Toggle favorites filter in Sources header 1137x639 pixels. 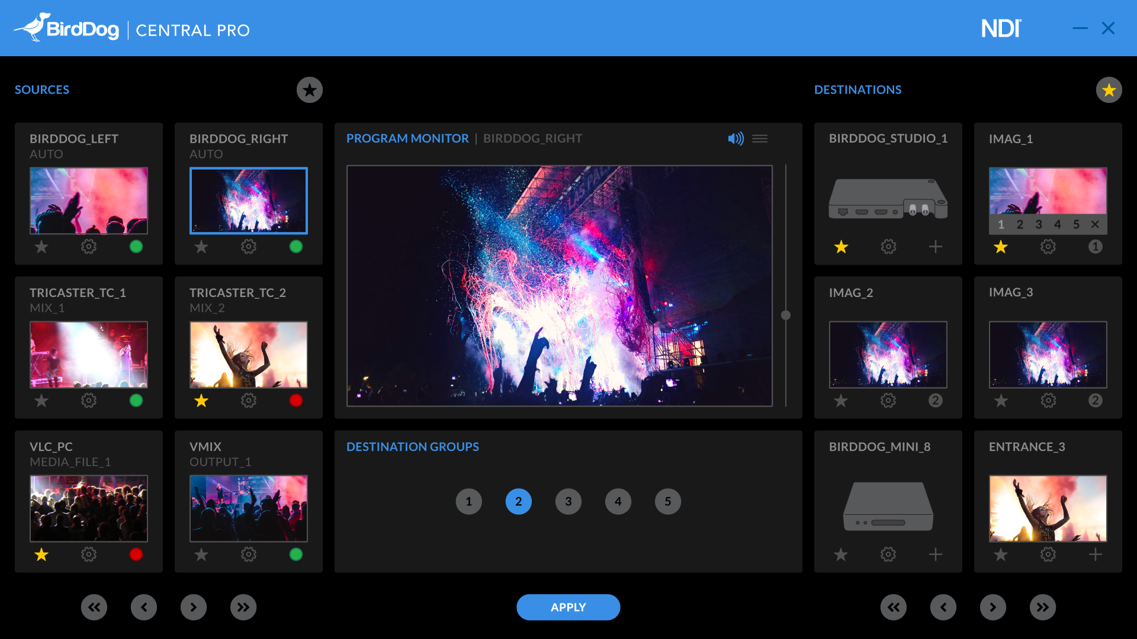click(310, 90)
